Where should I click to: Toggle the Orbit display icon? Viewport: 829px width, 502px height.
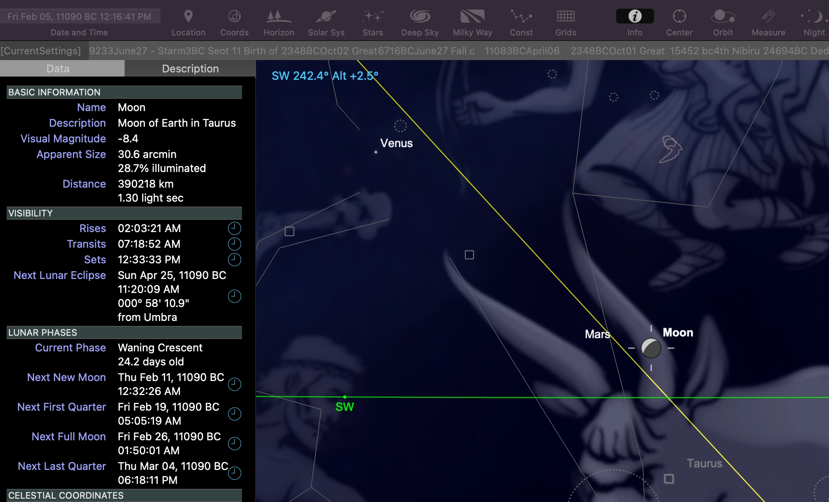[723, 16]
